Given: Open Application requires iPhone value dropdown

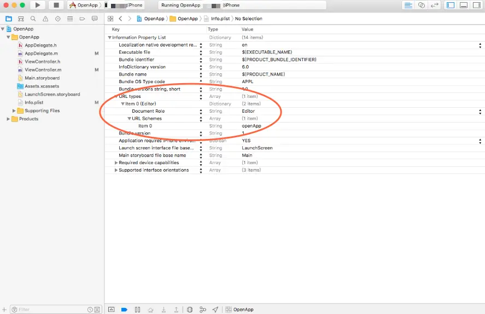Looking at the screenshot, I should point(480,141).
